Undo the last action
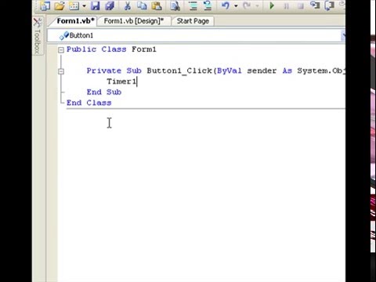Image resolution: width=376 pixels, height=282 pixels. pyautogui.click(x=226, y=5)
